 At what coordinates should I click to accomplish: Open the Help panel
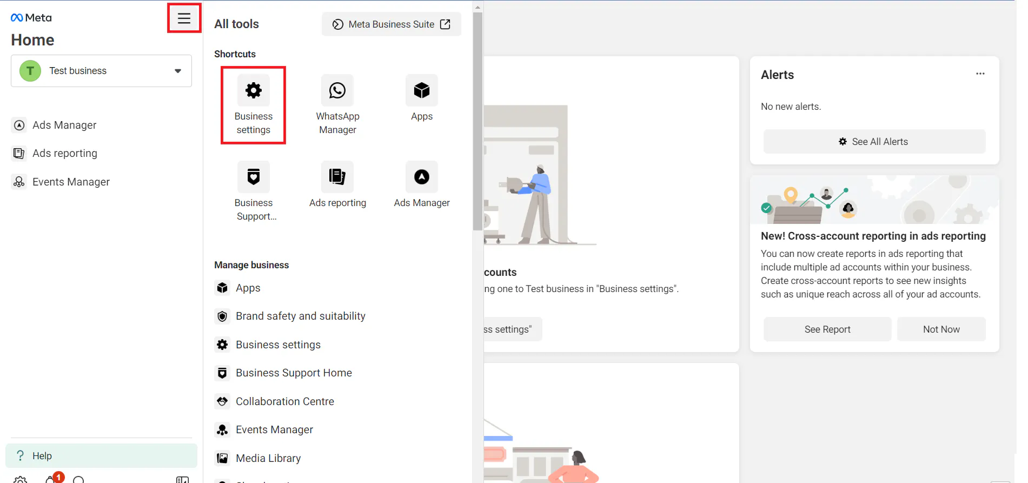101,456
